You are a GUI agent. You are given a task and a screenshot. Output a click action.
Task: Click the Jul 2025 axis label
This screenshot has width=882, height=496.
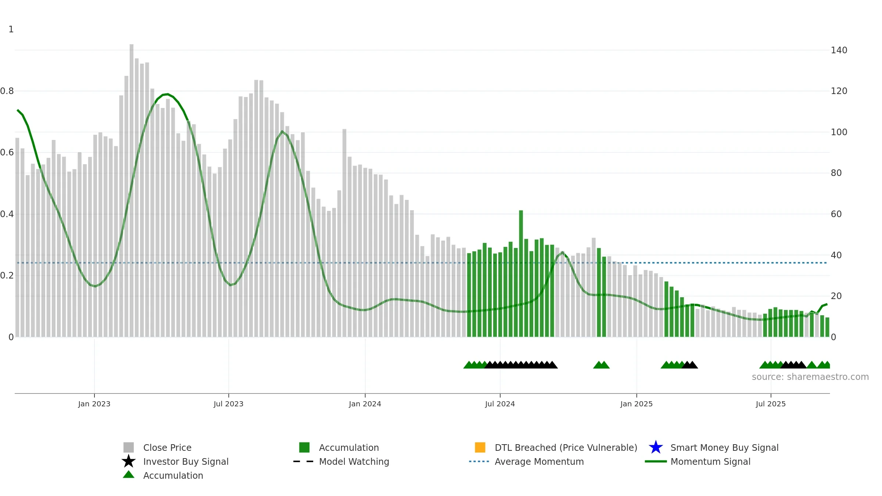[x=771, y=404]
